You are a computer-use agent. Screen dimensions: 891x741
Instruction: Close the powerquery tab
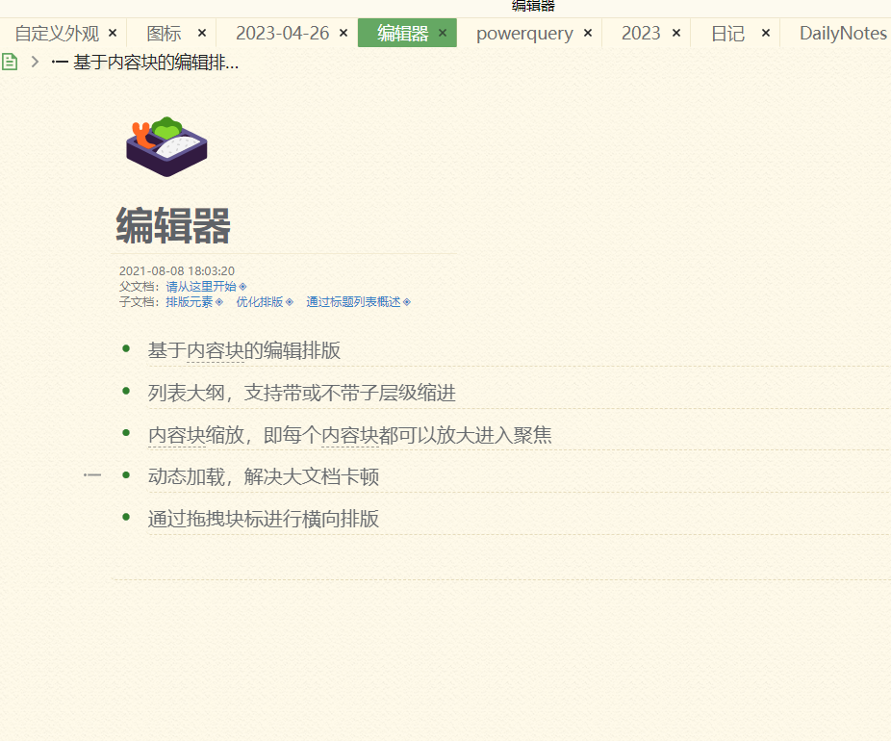click(588, 33)
